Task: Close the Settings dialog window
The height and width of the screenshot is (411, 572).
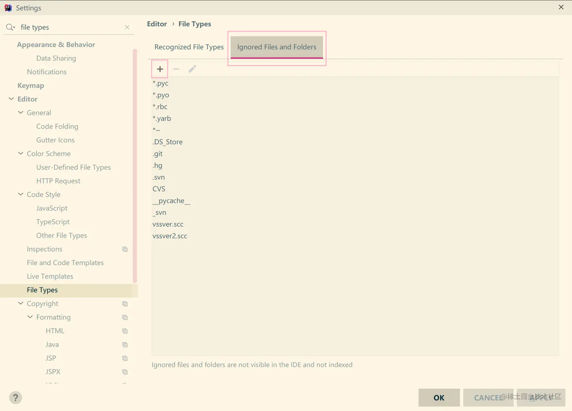Action: point(561,7)
